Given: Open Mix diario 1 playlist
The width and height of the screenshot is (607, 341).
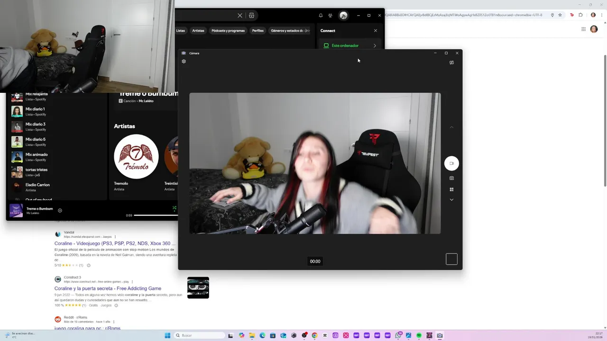Looking at the screenshot, I should point(57,112).
